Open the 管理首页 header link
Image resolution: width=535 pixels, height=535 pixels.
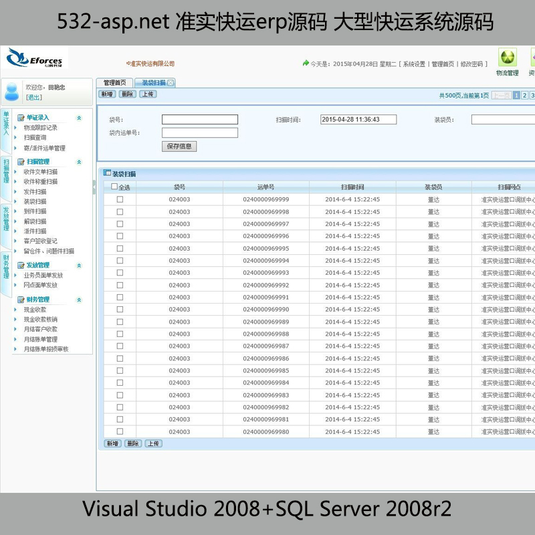(x=443, y=64)
